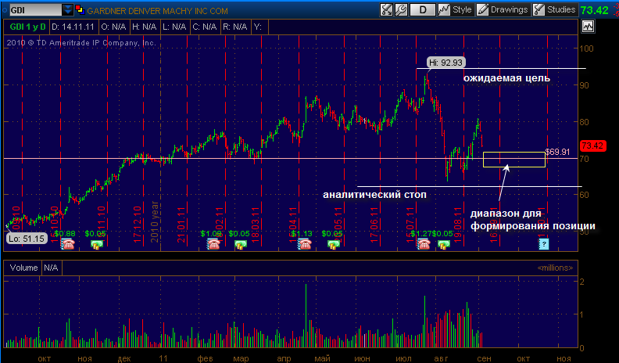Click the 18.03.11 expiration date marker
619x363 pixels.
256,225
